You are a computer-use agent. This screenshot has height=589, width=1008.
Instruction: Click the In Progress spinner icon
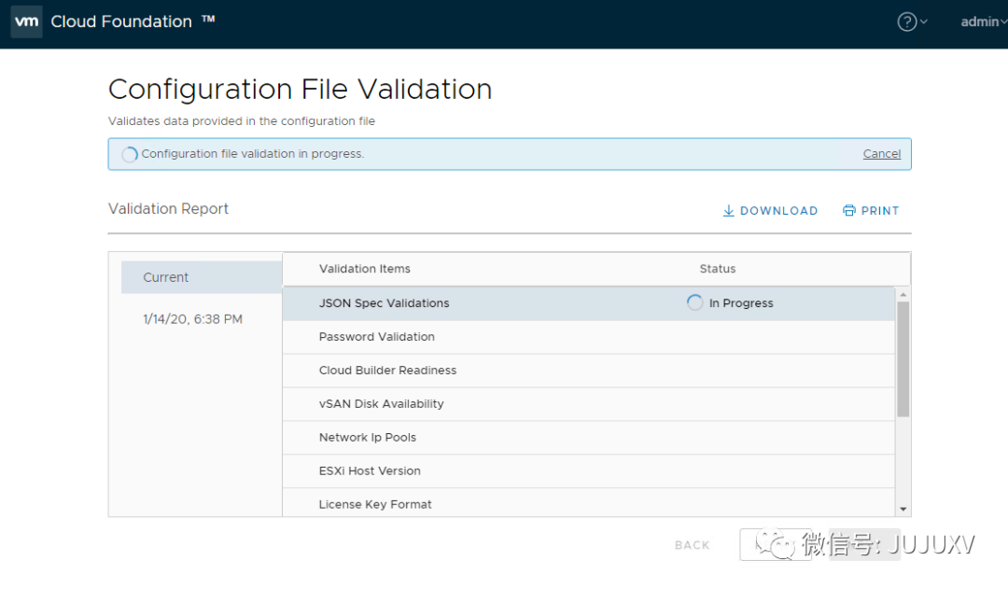pos(694,302)
